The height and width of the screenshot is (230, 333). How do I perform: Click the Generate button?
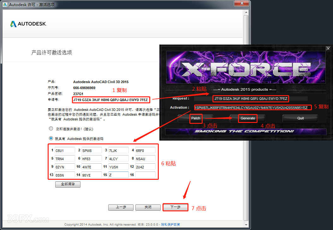[248, 118]
